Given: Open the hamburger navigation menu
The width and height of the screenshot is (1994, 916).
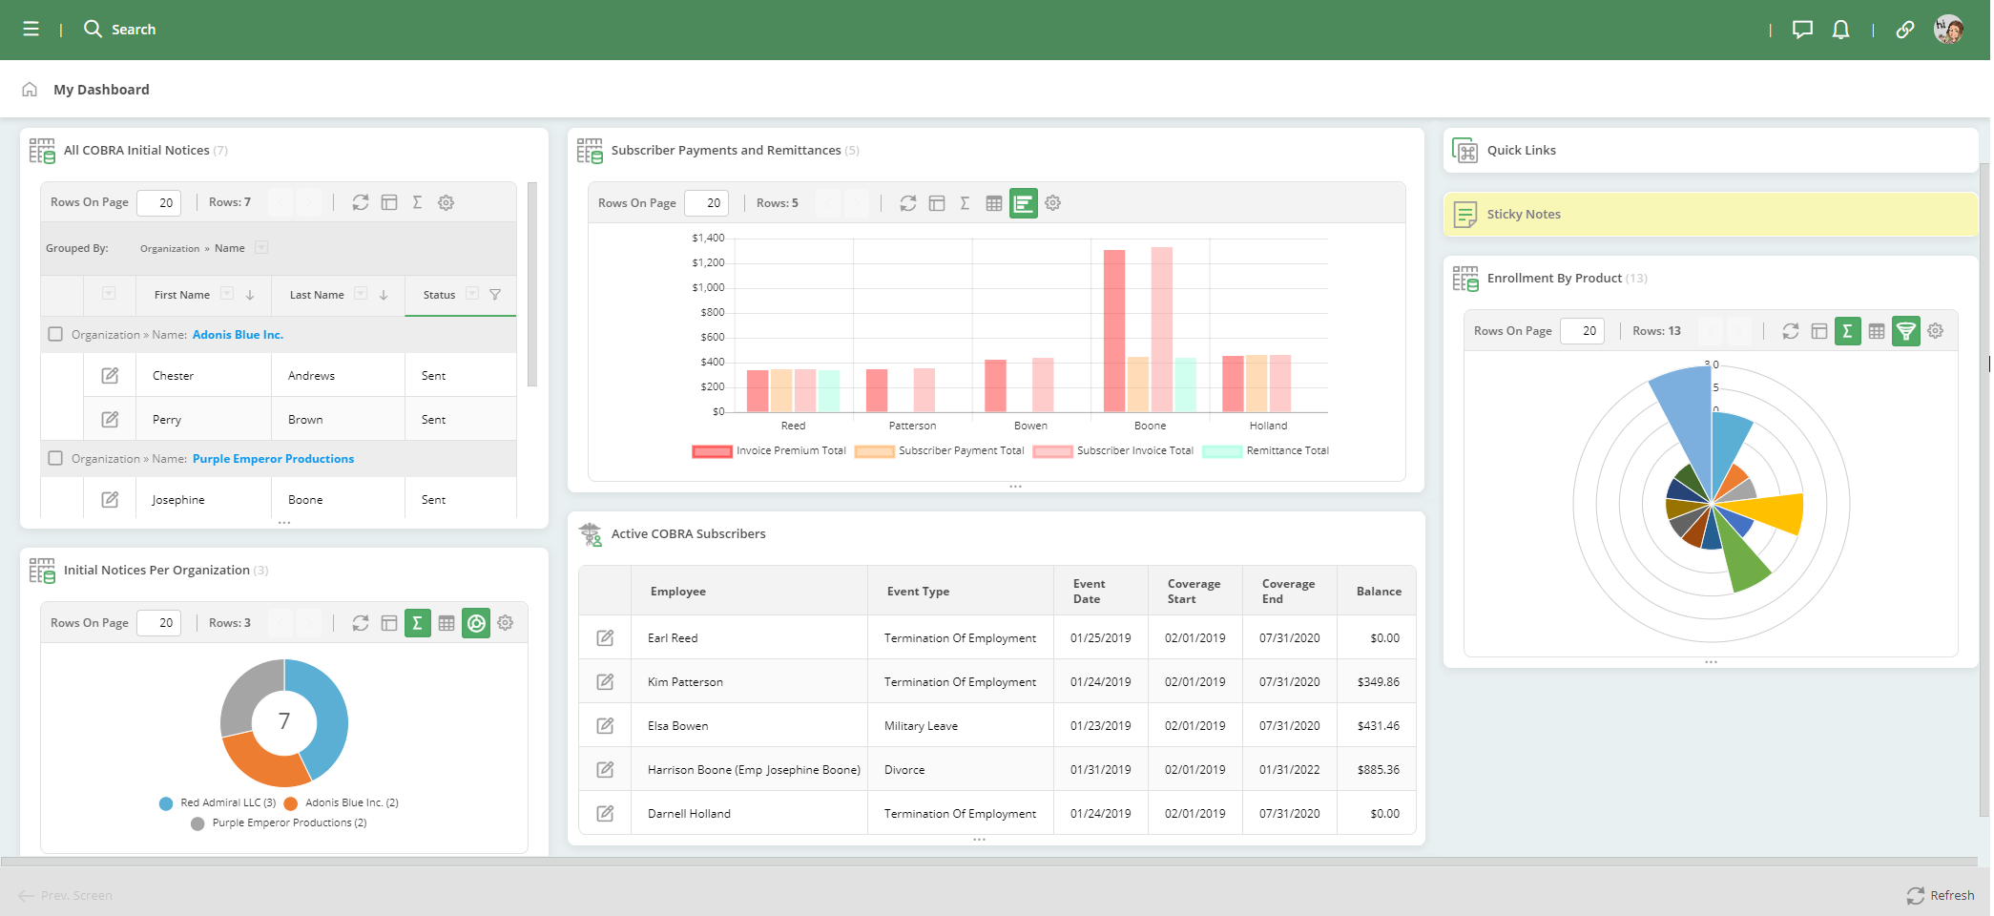Looking at the screenshot, I should (31, 30).
